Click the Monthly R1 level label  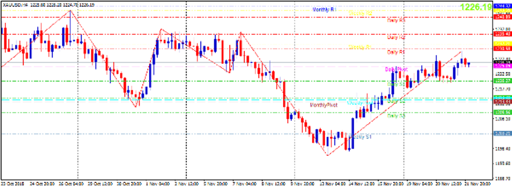324,10
